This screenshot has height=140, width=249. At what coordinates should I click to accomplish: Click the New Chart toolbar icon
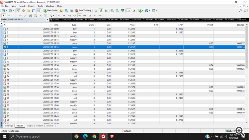[x=4, y=11]
